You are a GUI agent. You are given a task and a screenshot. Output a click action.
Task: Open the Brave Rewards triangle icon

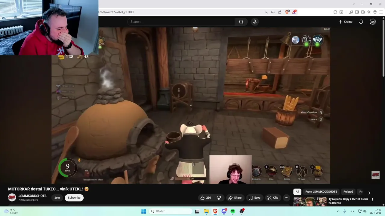[294, 12]
